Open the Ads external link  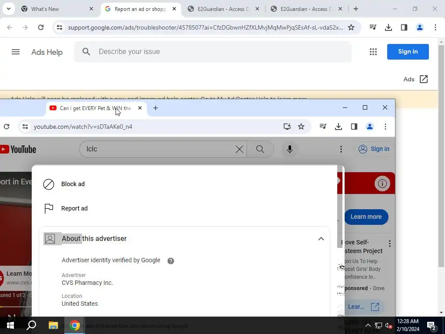click(x=415, y=79)
